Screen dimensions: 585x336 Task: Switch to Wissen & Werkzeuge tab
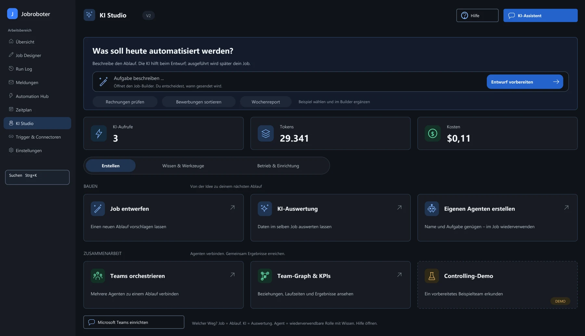(x=183, y=166)
